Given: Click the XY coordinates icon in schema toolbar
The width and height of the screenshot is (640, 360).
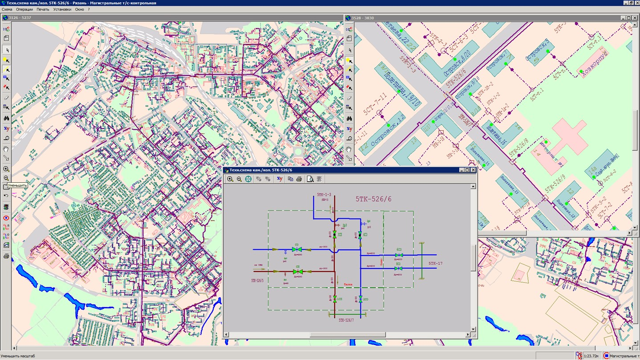Looking at the screenshot, I should pos(279,179).
